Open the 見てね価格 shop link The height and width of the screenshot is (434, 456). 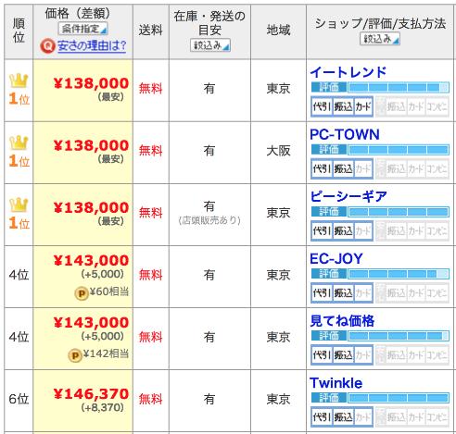pos(342,321)
